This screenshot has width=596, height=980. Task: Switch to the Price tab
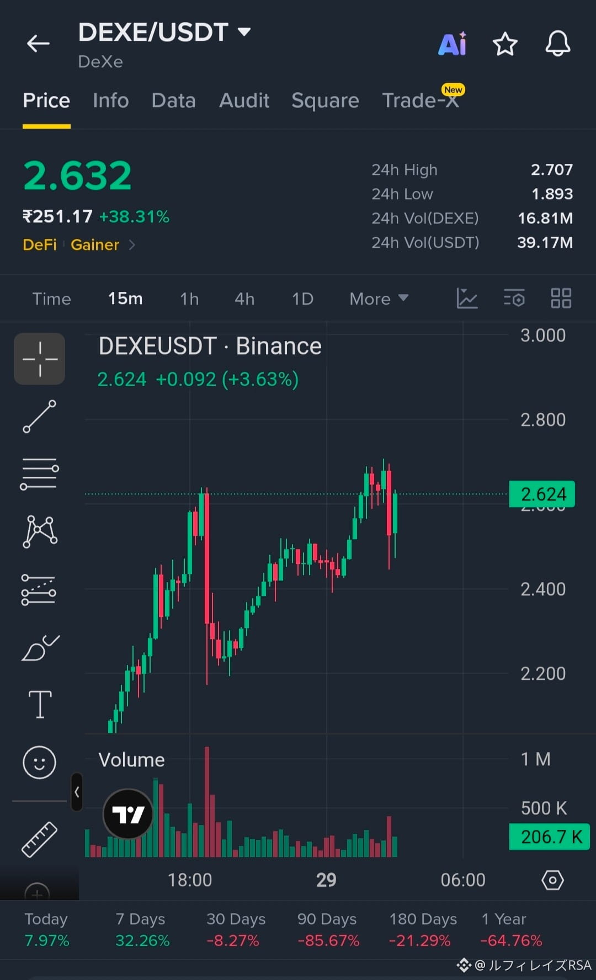pyautogui.click(x=46, y=100)
